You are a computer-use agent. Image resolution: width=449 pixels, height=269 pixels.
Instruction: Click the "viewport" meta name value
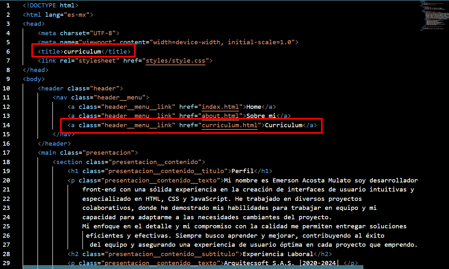click(x=98, y=42)
